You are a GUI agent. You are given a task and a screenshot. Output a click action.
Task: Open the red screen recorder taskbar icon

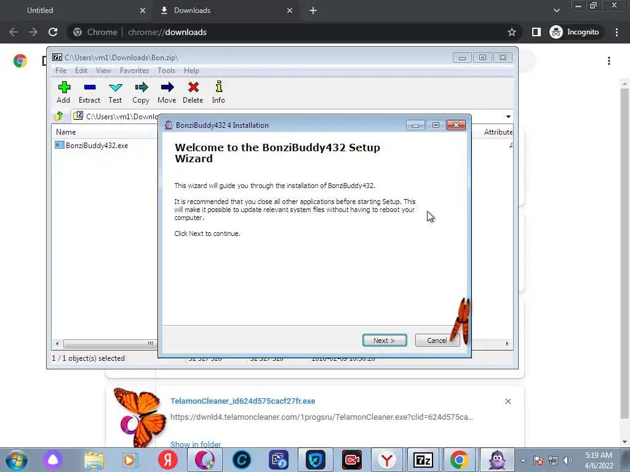point(351,460)
